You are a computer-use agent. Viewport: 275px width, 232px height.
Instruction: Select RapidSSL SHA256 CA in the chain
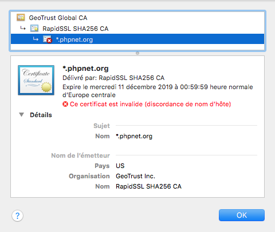(x=75, y=29)
